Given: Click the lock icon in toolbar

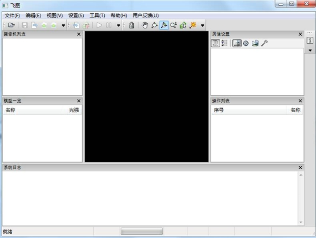Looking at the screenshot, I should (x=131, y=25).
